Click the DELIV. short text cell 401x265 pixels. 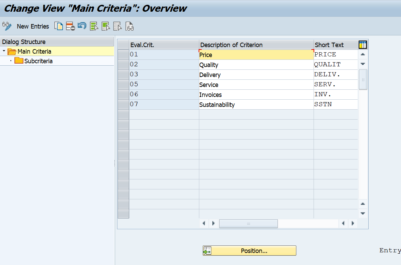(336, 75)
